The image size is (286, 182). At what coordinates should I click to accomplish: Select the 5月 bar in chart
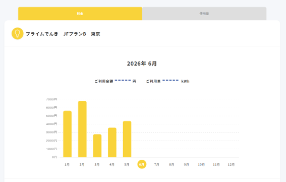[127, 139]
